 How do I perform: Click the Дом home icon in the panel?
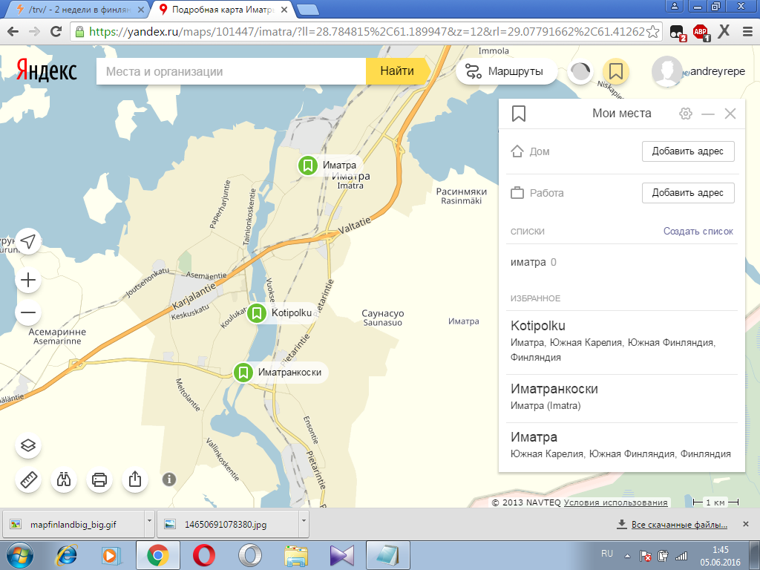tap(517, 151)
